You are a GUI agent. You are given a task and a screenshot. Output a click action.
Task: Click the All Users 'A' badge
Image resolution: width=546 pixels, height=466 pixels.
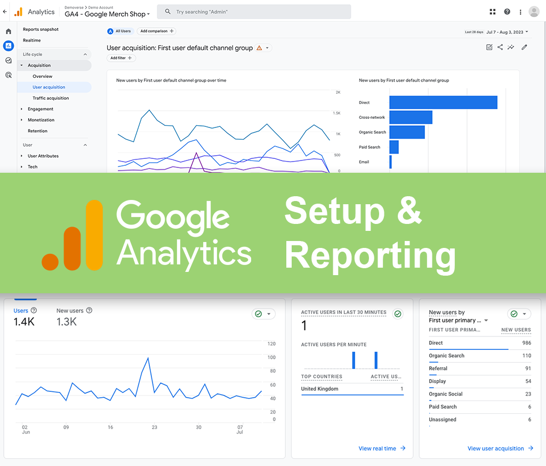(110, 31)
